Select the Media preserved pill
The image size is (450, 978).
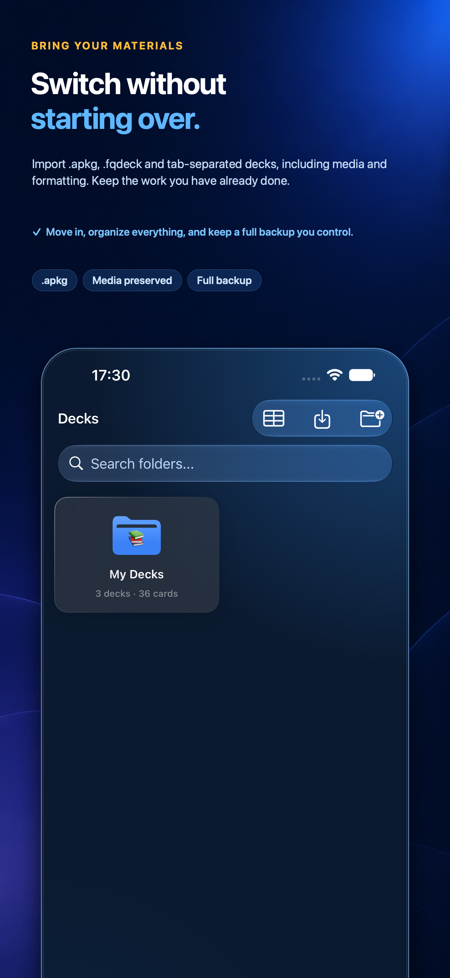coord(132,280)
